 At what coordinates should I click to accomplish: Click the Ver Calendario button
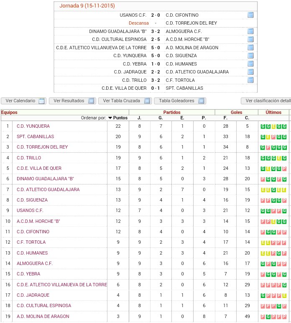(x=23, y=101)
